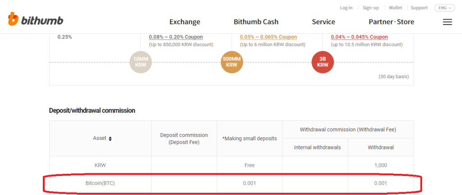The width and height of the screenshot is (462, 195).
Task: Click the Making small deposits header
Action: 249,139
